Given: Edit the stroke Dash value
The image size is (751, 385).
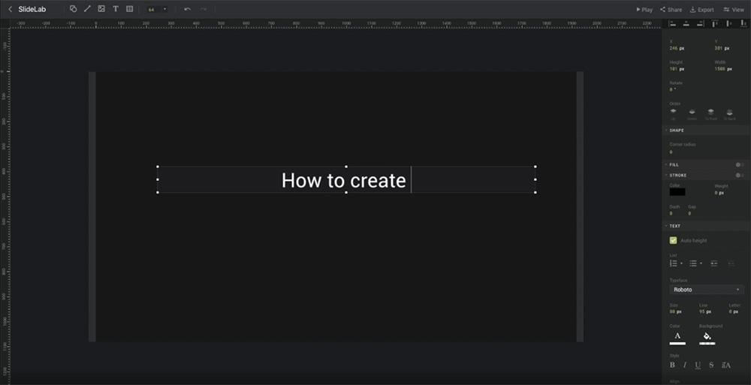Looking at the screenshot, I should pos(671,213).
